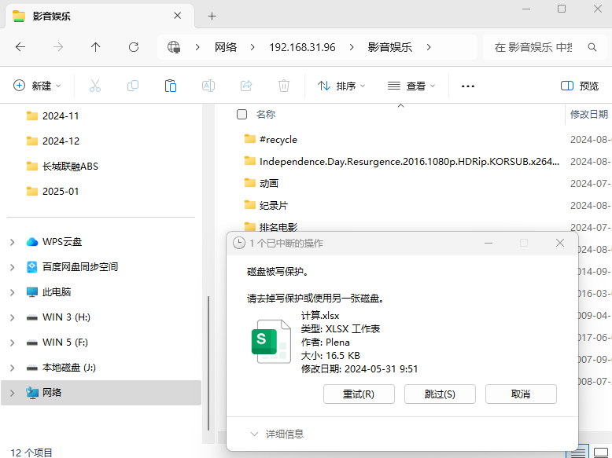Click the 百度网盘同步空间 icon
Screen dimensions: 612x458
[32, 267]
